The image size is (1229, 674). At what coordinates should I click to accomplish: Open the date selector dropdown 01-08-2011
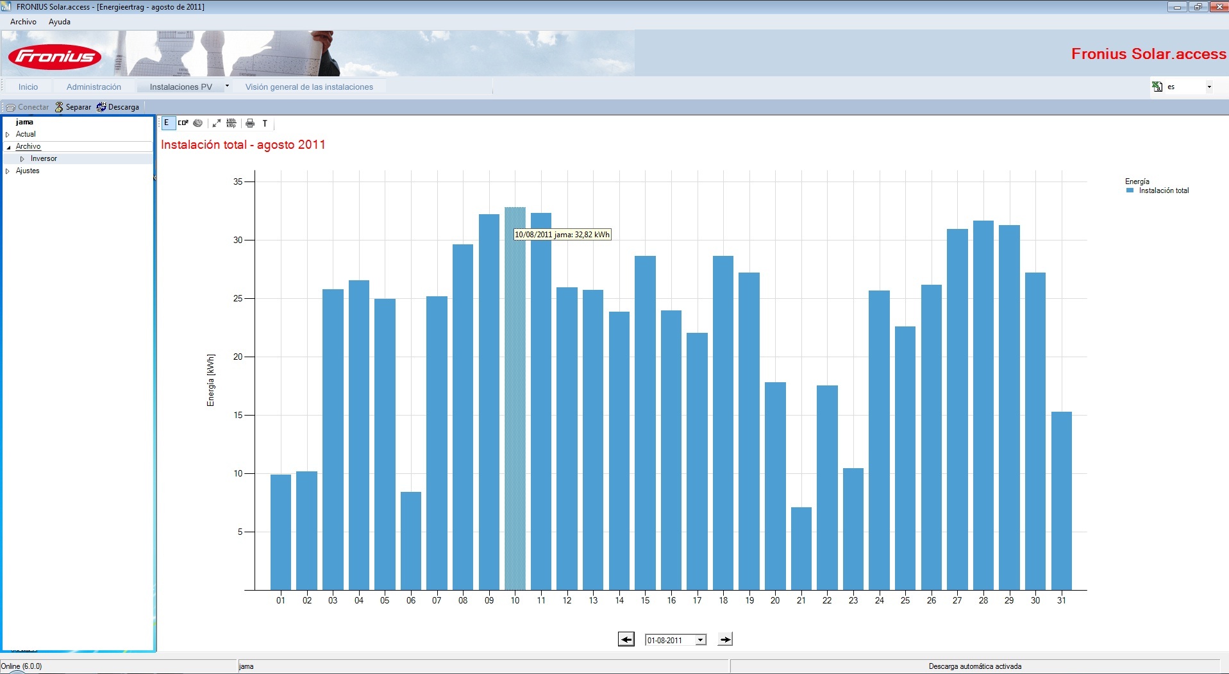[x=701, y=640]
